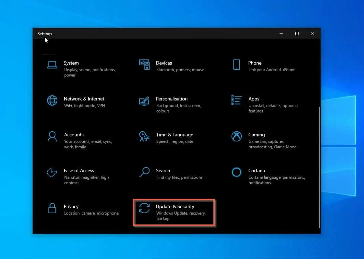Screen dimensions: 364x259
Task: Go to the Accounts title
Action: 74,135
